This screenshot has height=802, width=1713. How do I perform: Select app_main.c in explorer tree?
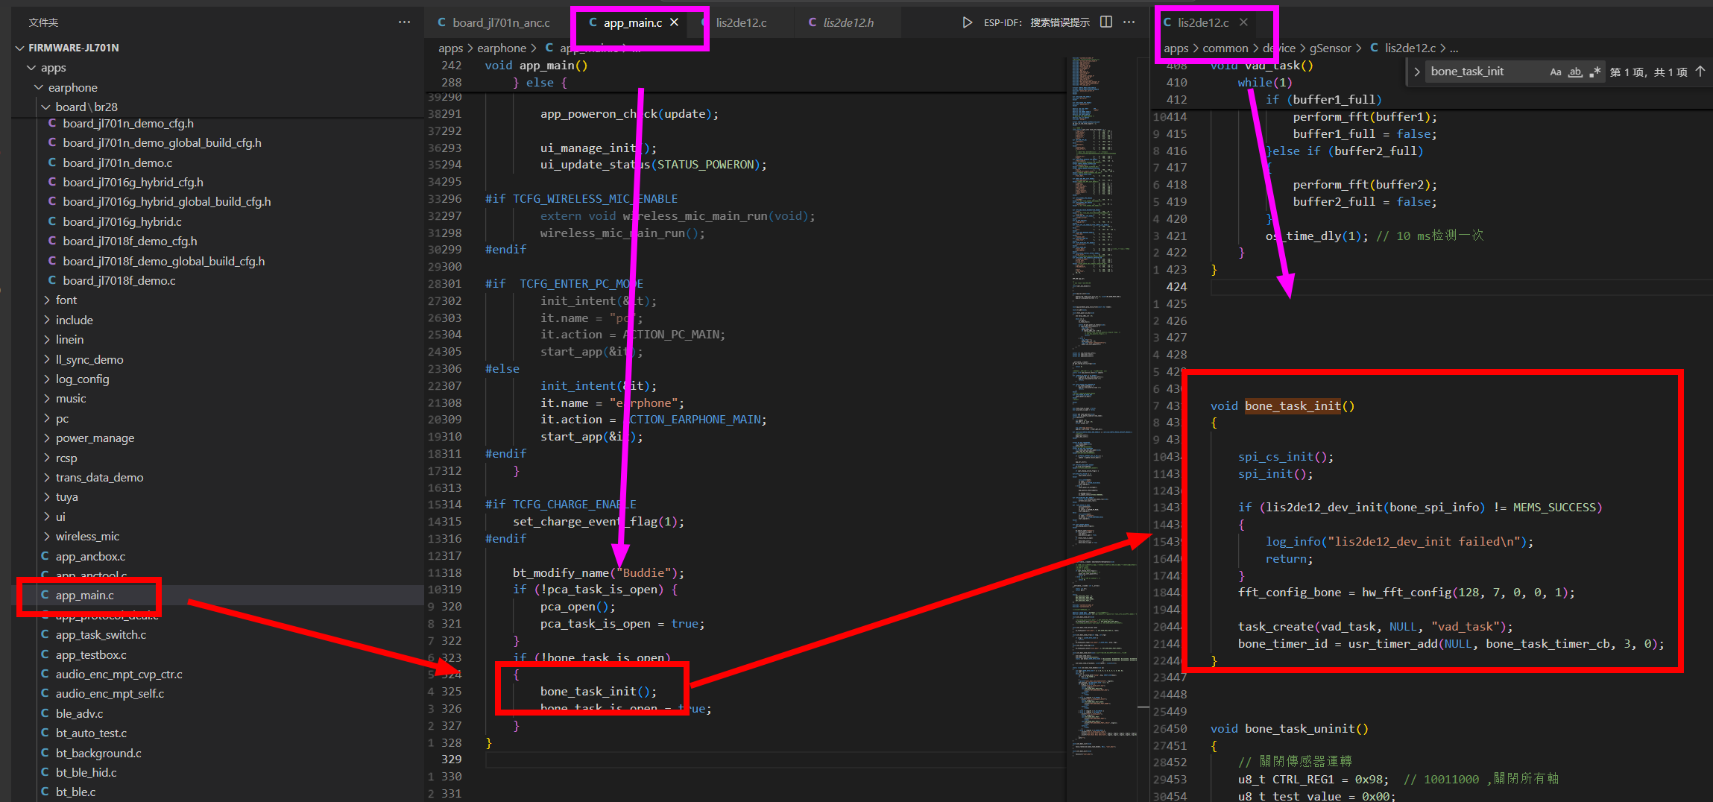[x=84, y=596]
